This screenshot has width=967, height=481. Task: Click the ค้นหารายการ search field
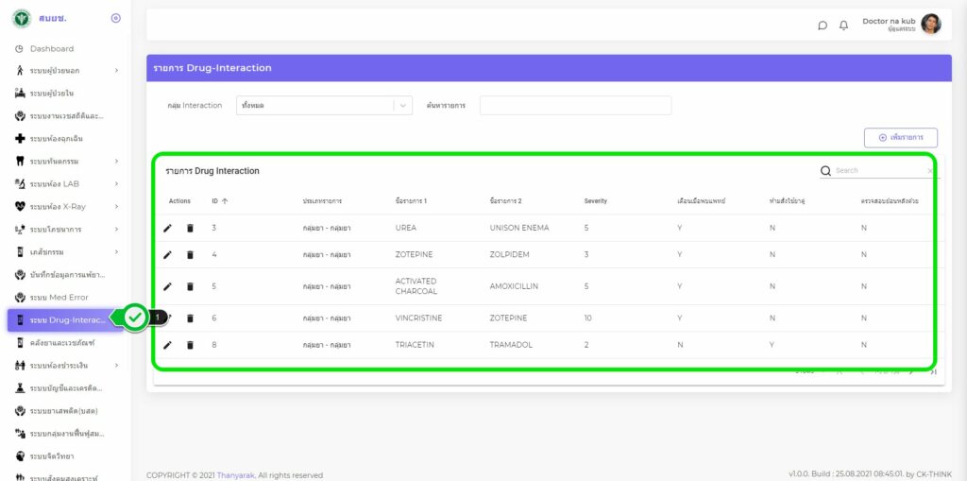click(575, 106)
